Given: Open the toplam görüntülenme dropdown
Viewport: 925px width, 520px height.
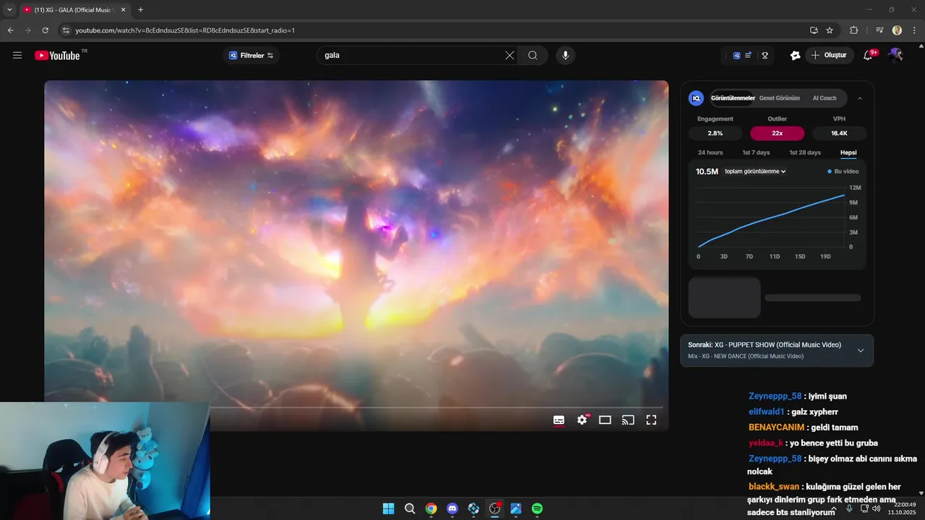Looking at the screenshot, I should [755, 171].
